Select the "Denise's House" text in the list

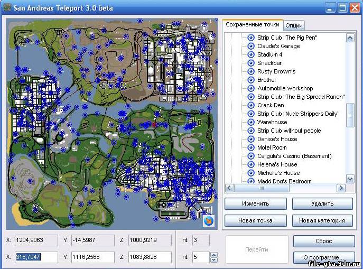click(277, 139)
